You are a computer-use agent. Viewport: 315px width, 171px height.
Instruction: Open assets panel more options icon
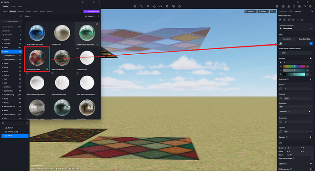pyautogui.click(x=98, y=16)
